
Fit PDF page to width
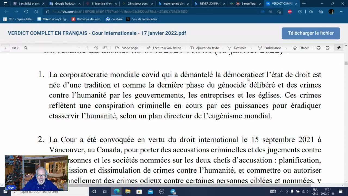click(x=105, y=48)
